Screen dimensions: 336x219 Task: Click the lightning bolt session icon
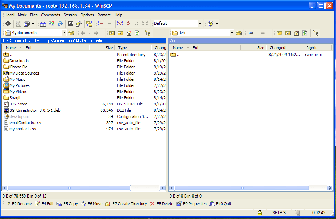click(210, 24)
